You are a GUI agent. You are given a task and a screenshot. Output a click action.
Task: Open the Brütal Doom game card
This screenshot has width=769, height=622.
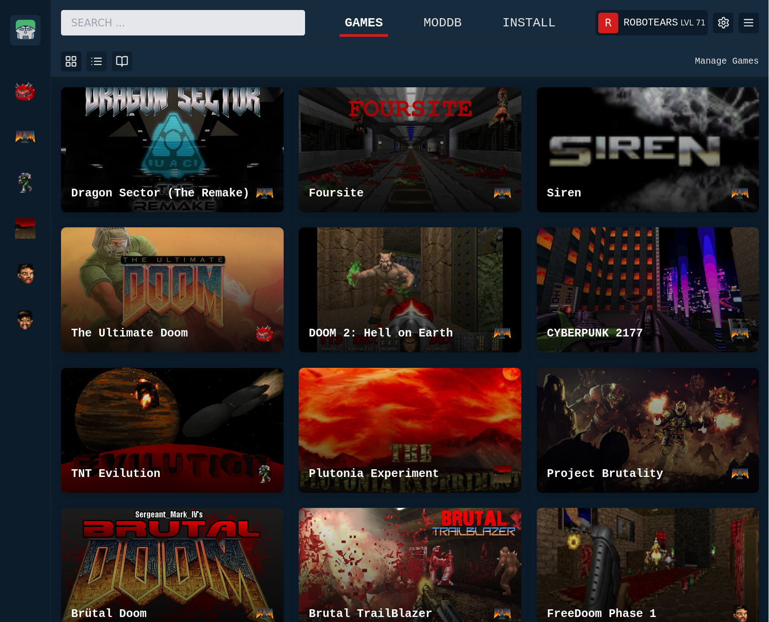coord(172,565)
